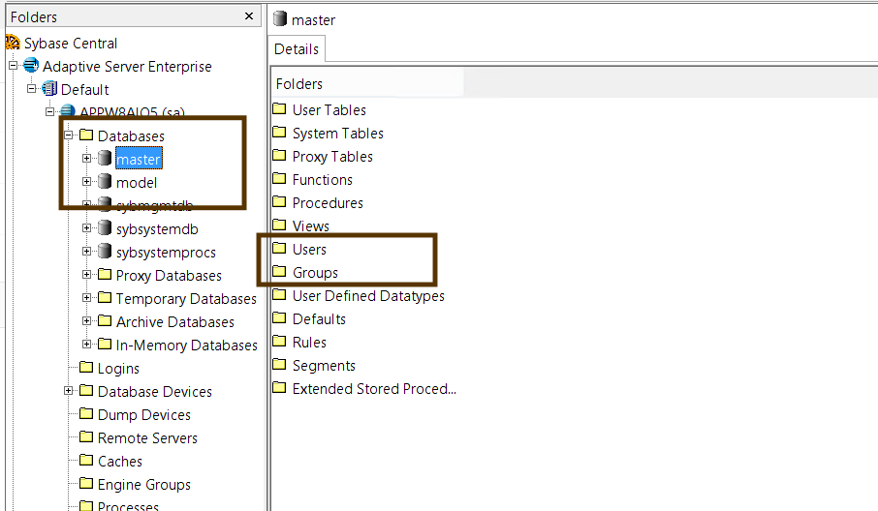
Task: Collapse the Adaptive Server Enterprise node
Action: [13, 66]
